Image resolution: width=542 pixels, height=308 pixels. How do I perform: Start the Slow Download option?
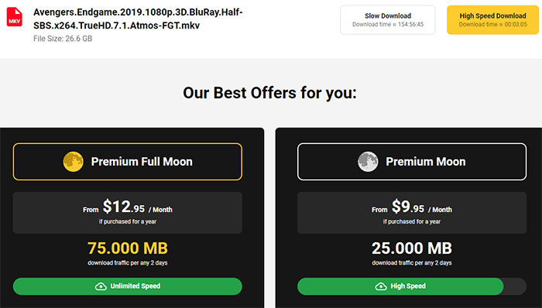click(x=387, y=19)
